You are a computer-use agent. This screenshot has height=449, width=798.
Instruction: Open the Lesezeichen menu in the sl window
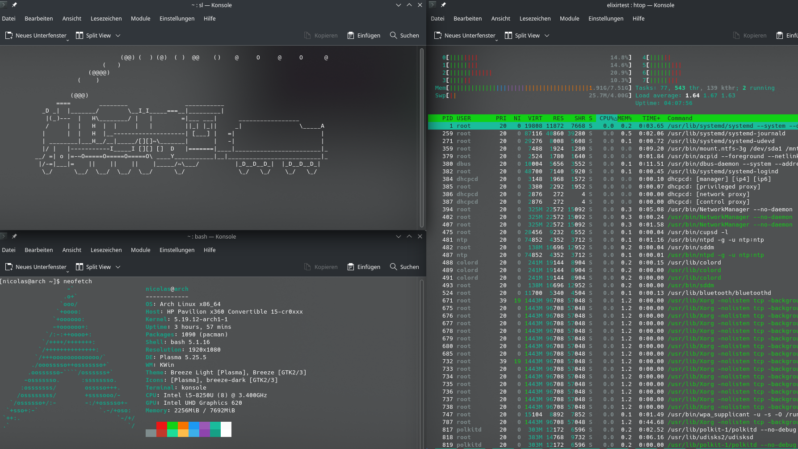click(x=106, y=18)
